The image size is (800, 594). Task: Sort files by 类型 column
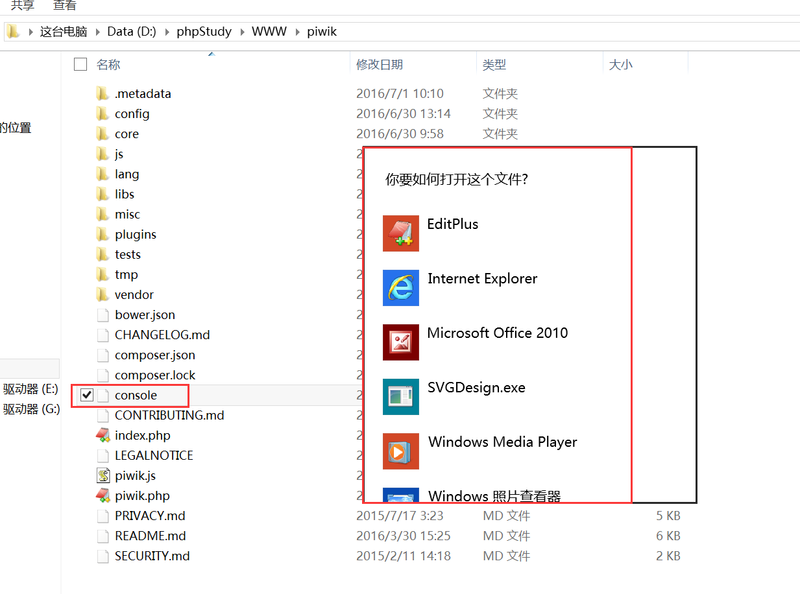click(494, 64)
